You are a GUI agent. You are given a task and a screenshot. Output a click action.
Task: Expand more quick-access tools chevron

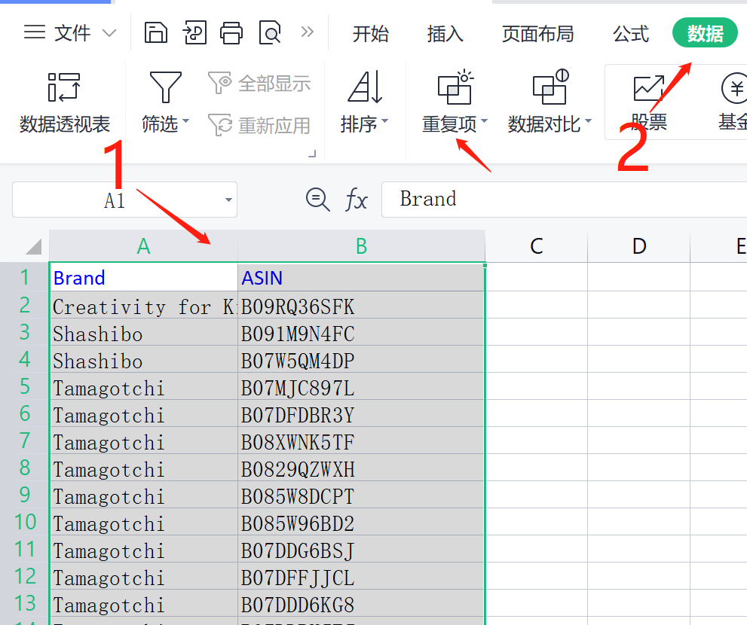(x=308, y=32)
